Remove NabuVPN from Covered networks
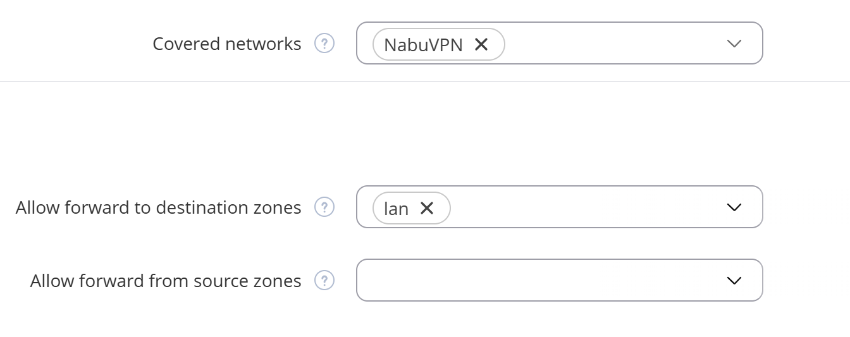Screen dimensions: 850x337 click(x=481, y=44)
